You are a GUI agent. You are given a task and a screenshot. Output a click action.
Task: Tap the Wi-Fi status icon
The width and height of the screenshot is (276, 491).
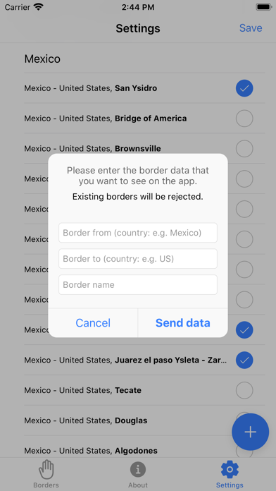point(39,7)
